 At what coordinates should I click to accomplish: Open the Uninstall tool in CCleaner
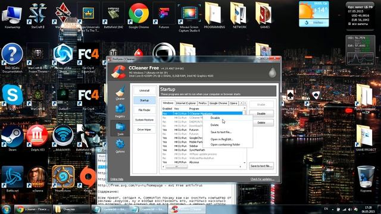point(144,90)
